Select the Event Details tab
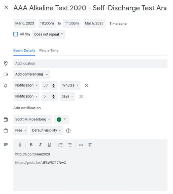173x194 pixels. pos(24,51)
